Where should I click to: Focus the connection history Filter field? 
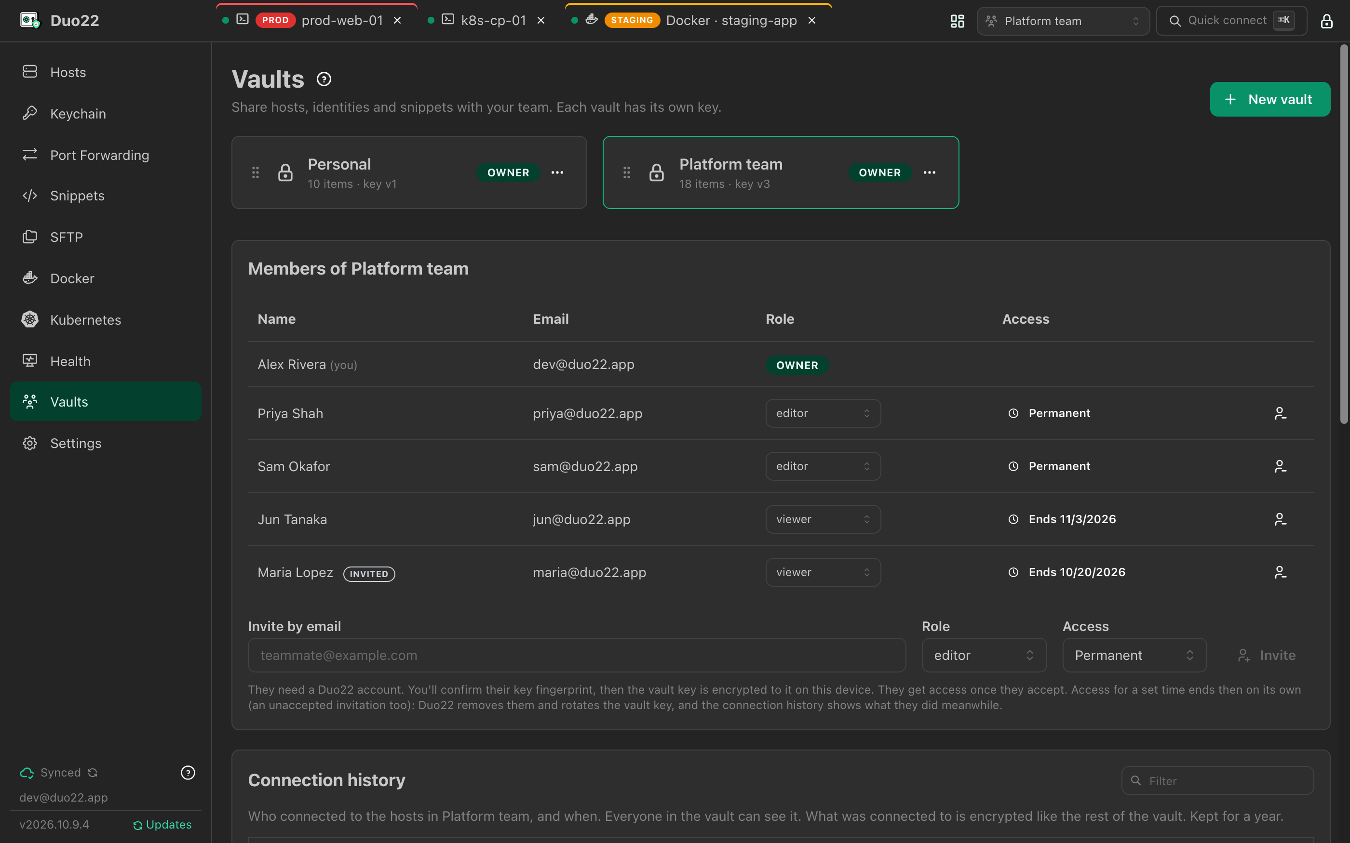click(x=1217, y=780)
